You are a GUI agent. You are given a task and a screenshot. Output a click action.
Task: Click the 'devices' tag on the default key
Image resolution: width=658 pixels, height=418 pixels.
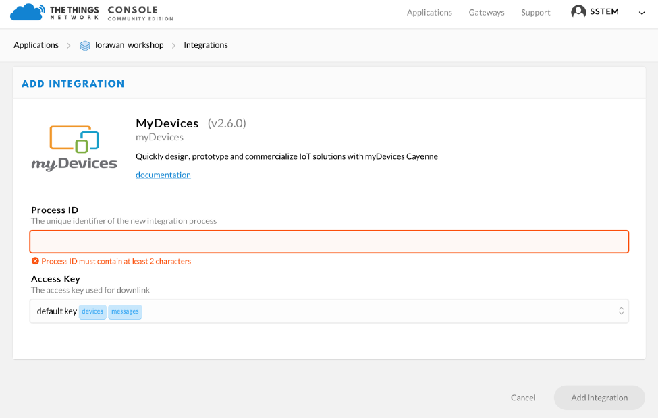pyautogui.click(x=92, y=311)
